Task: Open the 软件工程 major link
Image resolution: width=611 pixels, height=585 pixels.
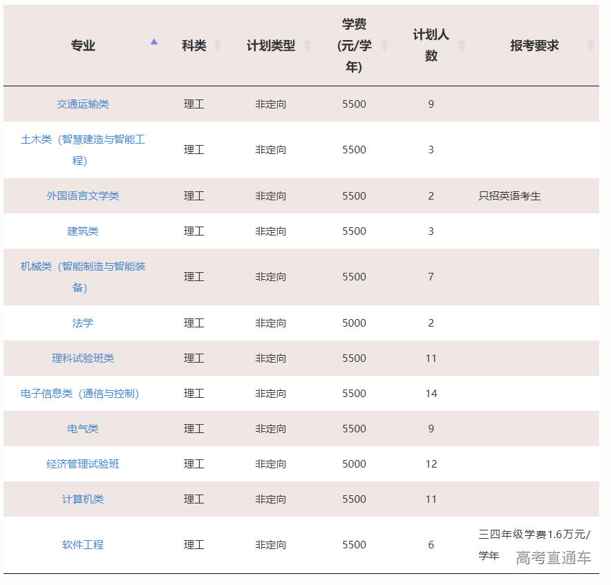Action: click(x=83, y=545)
